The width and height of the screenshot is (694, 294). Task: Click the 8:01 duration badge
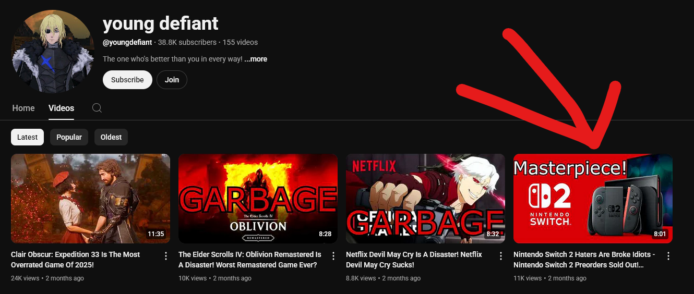[x=660, y=234]
